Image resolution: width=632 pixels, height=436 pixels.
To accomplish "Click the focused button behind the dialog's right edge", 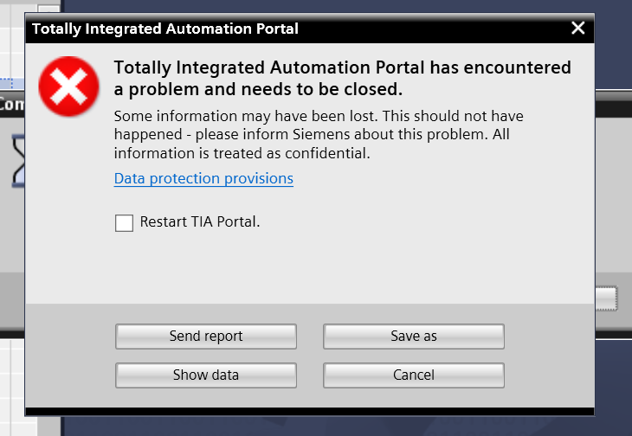I will point(606,298).
